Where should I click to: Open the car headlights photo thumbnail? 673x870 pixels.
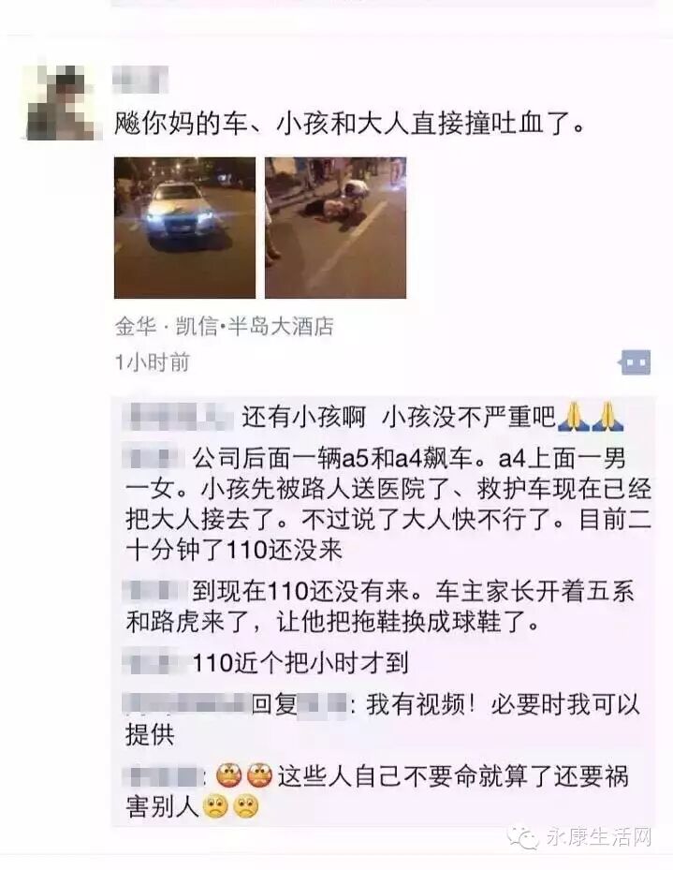[x=184, y=229]
